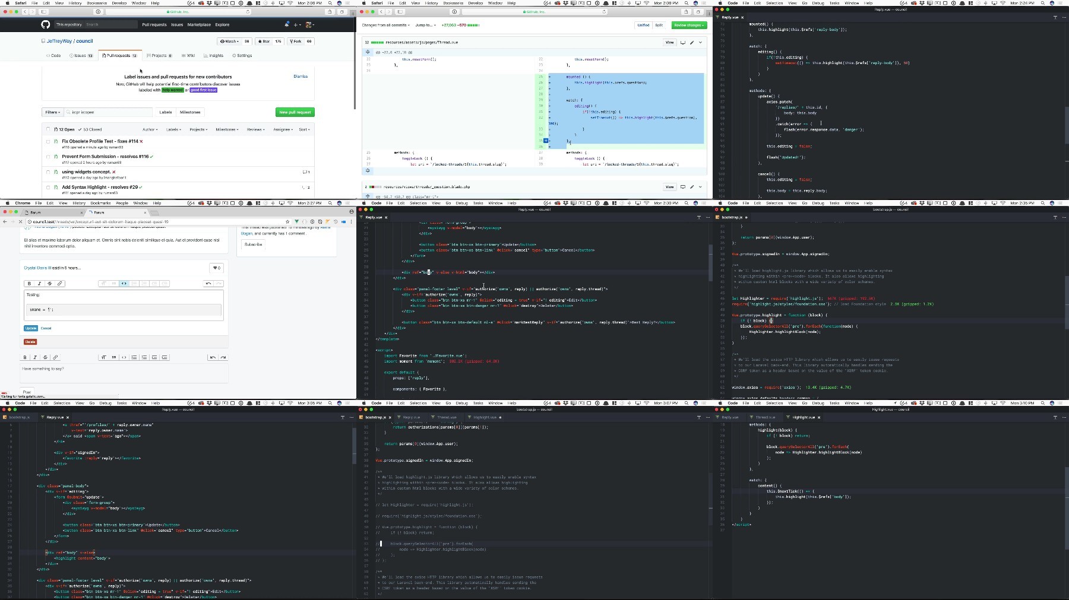The height and width of the screenshot is (600, 1069).
Task: Toggle the highlighted code block editor button
Action: (124, 283)
